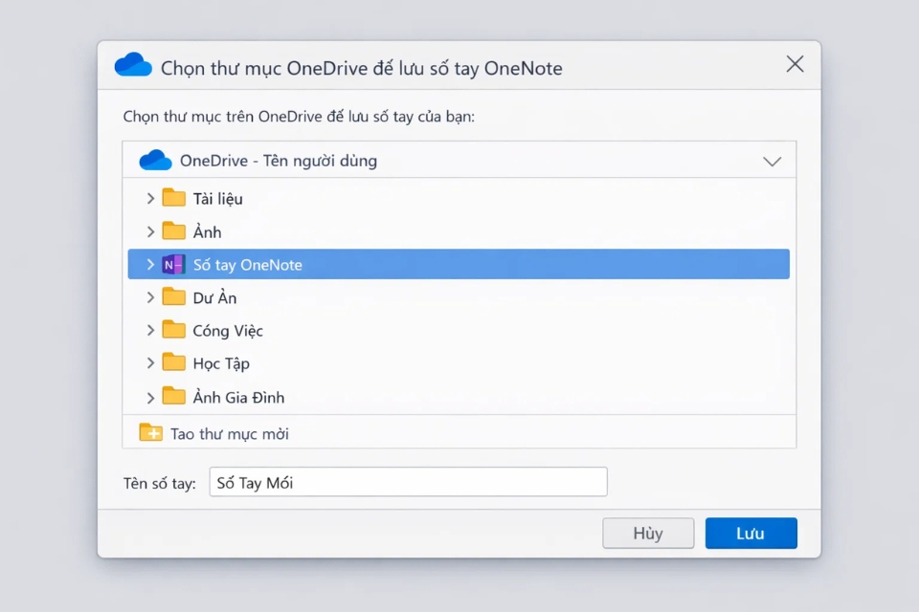Click the dialog close X button
Image resolution: width=919 pixels, height=612 pixels.
click(795, 64)
